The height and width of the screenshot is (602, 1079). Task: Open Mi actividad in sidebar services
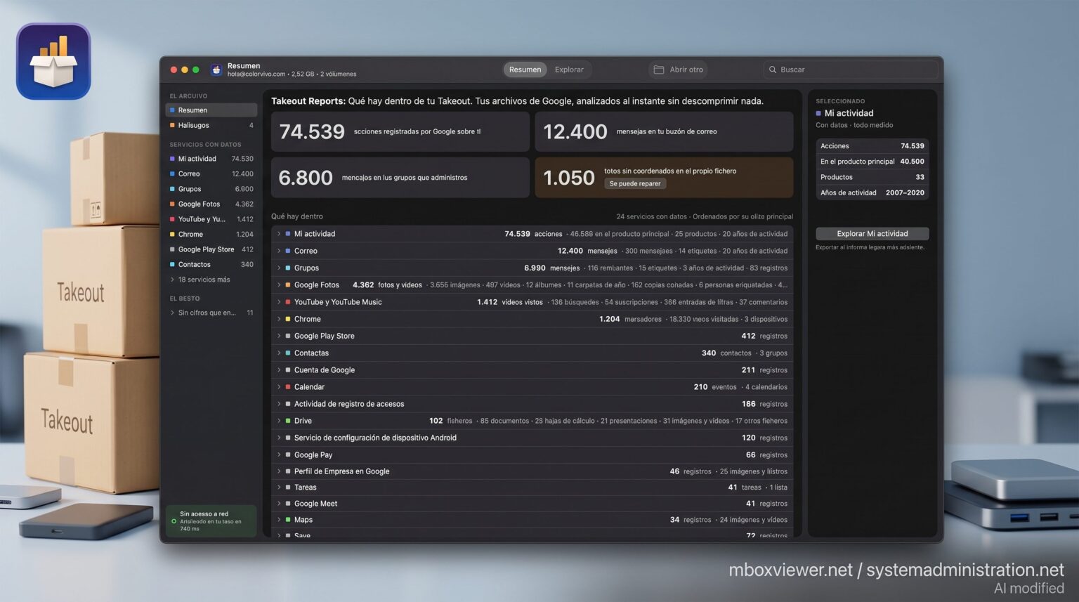[x=211, y=159]
